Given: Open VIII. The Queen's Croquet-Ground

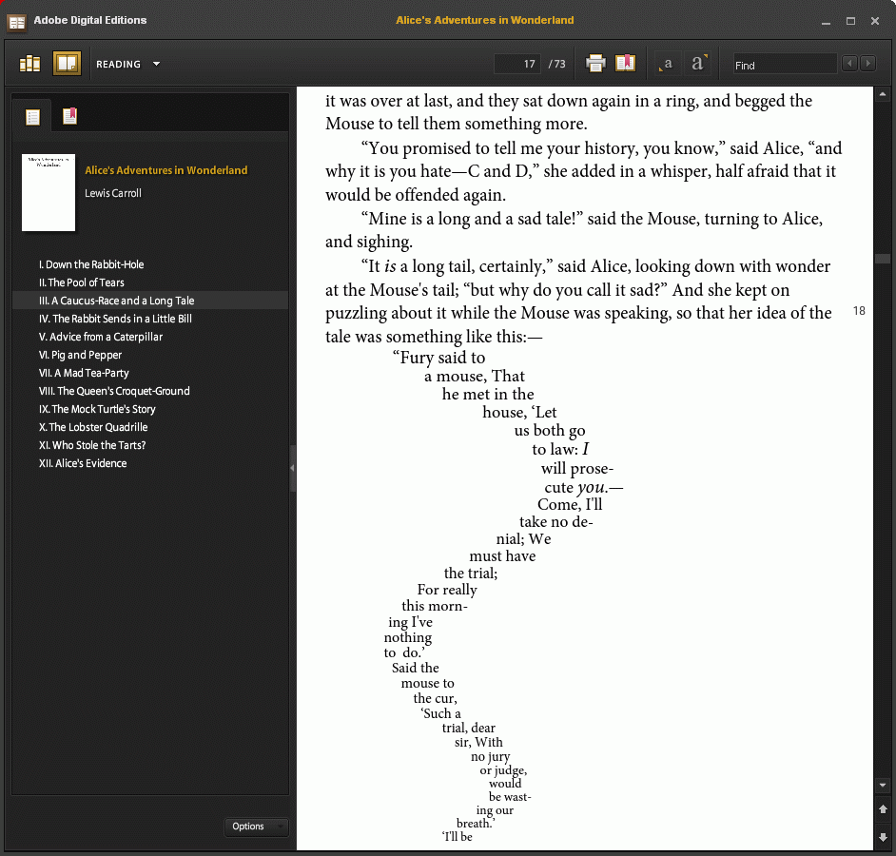Looking at the screenshot, I should 114,392.
